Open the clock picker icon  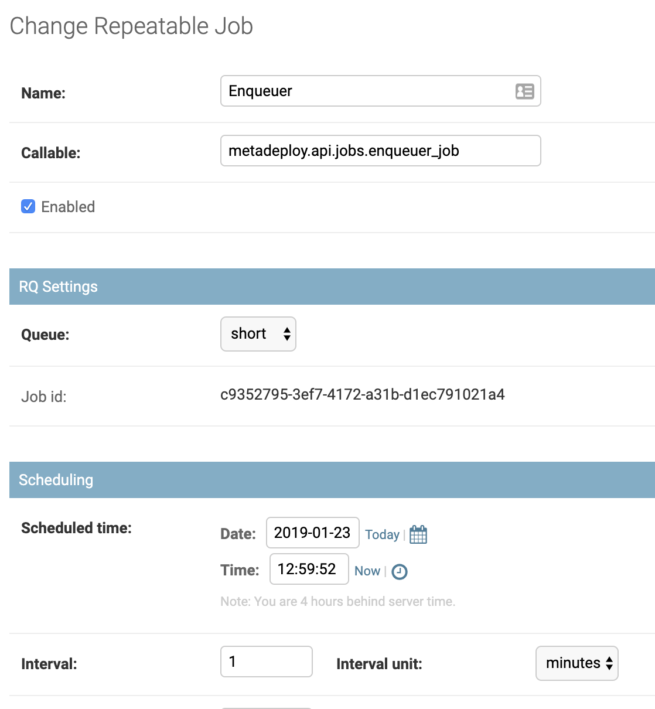coord(401,571)
